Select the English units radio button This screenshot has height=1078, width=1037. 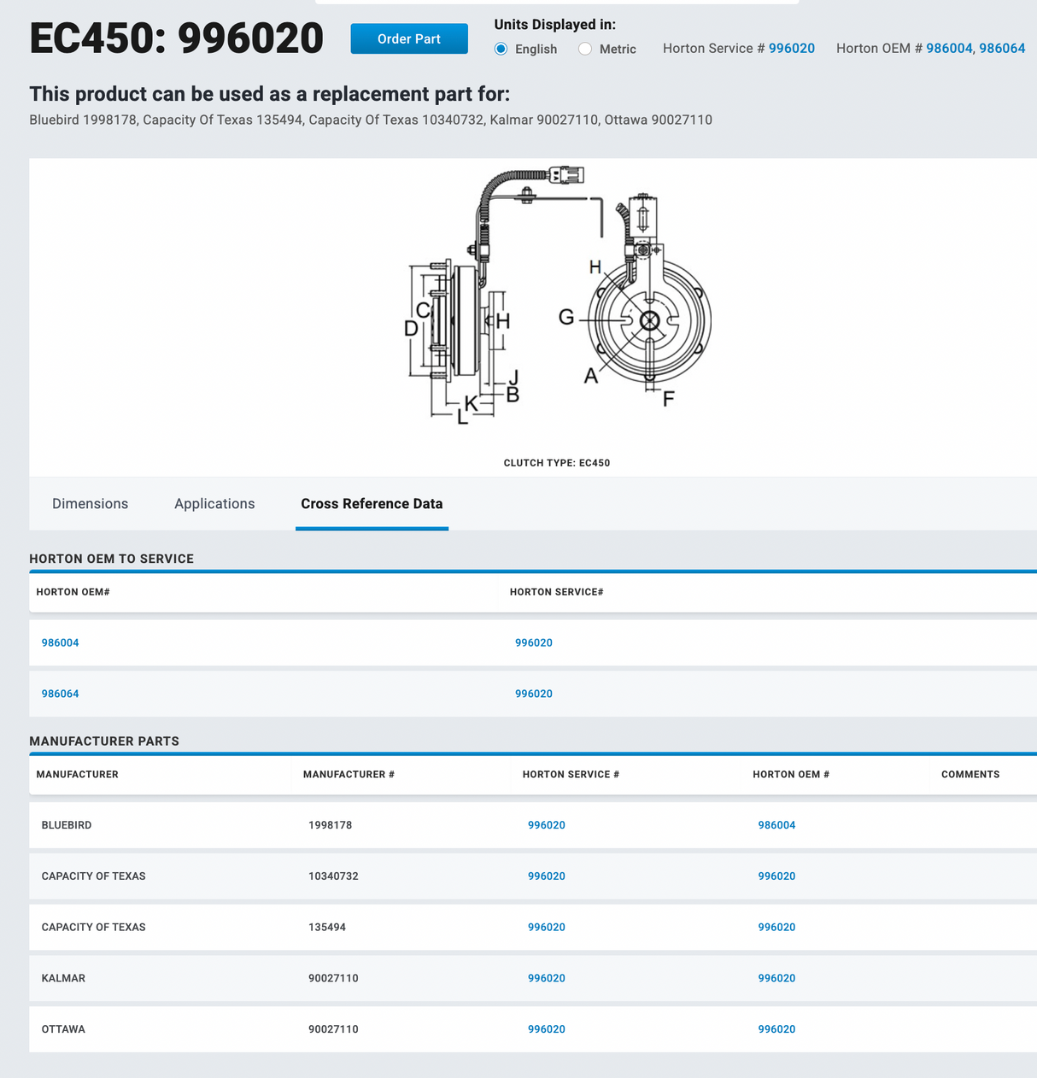point(501,49)
